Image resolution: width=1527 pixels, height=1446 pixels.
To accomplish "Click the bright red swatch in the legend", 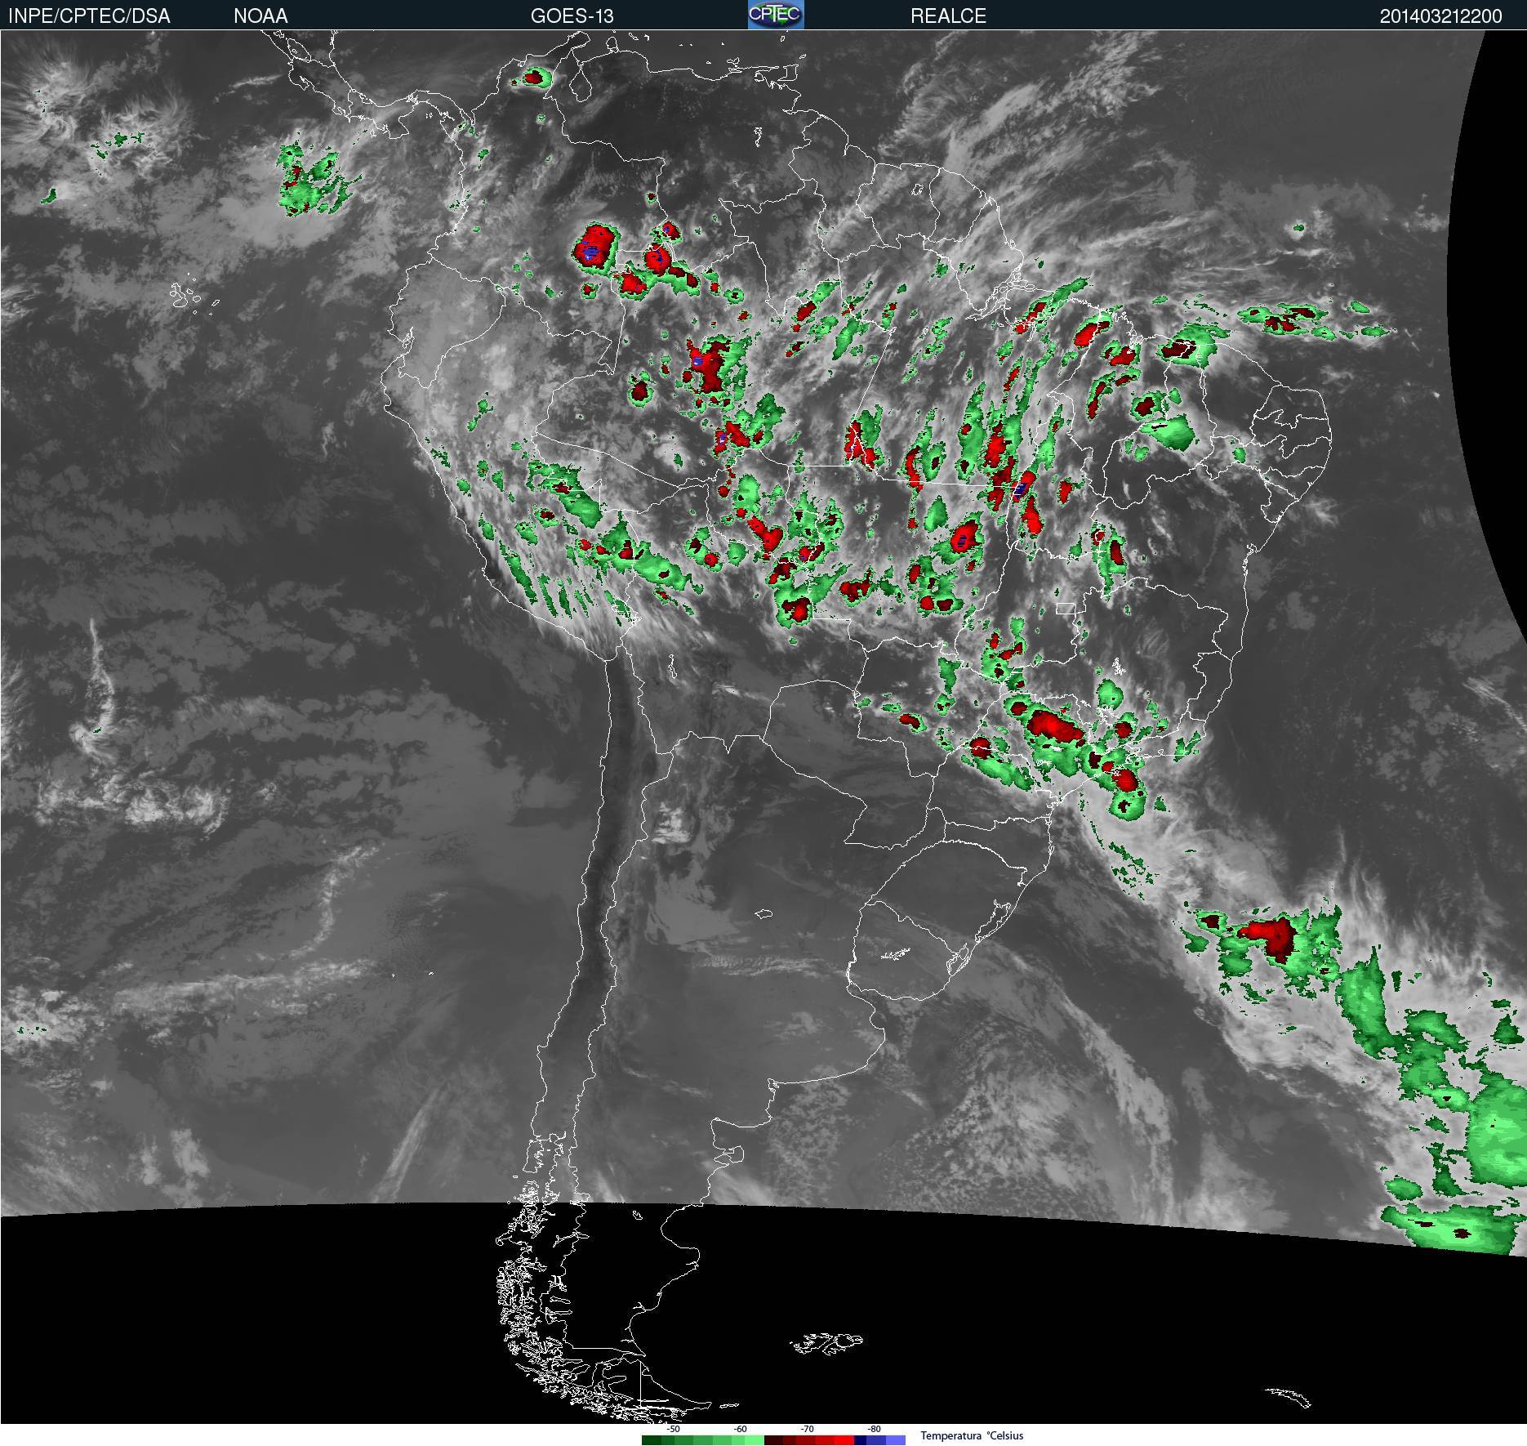I will pos(844,1440).
